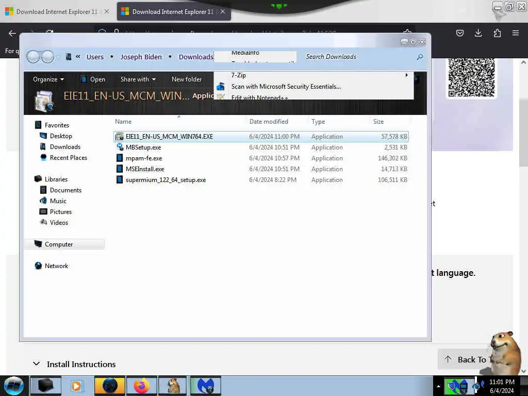Viewport: 528px width, 396px height.
Task: Click Explorer back navigation button
Action: (33, 57)
